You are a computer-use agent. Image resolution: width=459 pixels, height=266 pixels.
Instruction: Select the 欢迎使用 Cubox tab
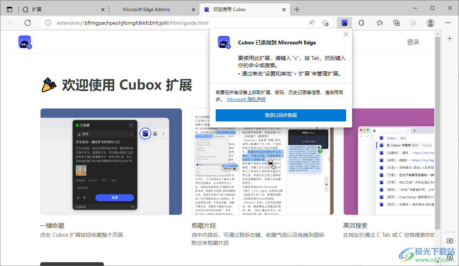pyautogui.click(x=245, y=9)
